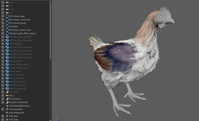Click the defaultLightSet set icon
Image resolution: width=199 pixels, height=121 pixels.
click(7, 109)
